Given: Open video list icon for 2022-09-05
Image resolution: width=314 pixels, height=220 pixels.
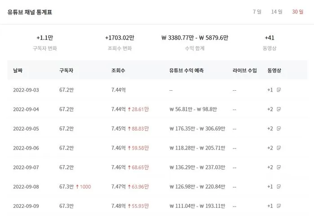Looking at the screenshot, I should click(x=279, y=128).
